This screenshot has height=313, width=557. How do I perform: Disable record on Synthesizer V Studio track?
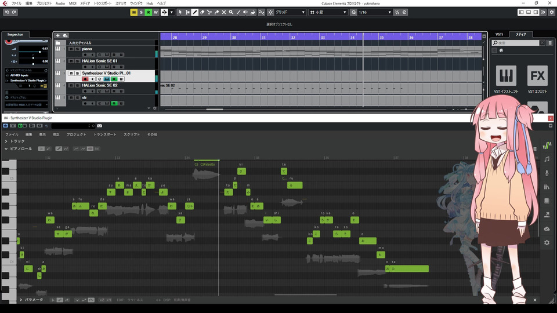[x=85, y=79]
